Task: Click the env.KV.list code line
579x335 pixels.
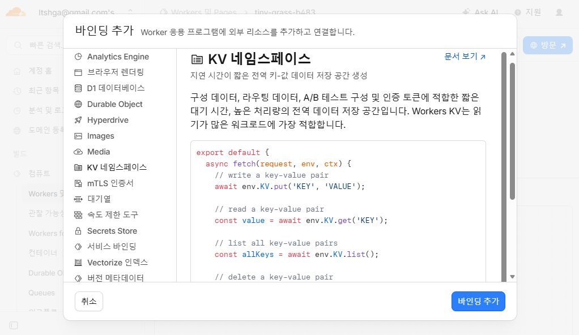Action: pos(296,255)
